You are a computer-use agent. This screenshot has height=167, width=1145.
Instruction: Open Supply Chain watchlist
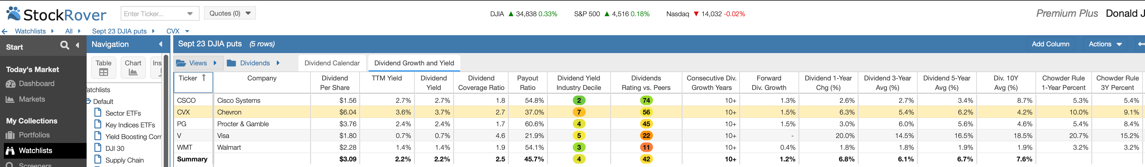(x=119, y=160)
